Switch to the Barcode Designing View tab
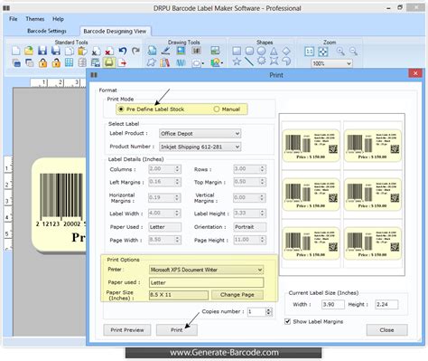Screen dimensions: 428x361 click(115, 31)
